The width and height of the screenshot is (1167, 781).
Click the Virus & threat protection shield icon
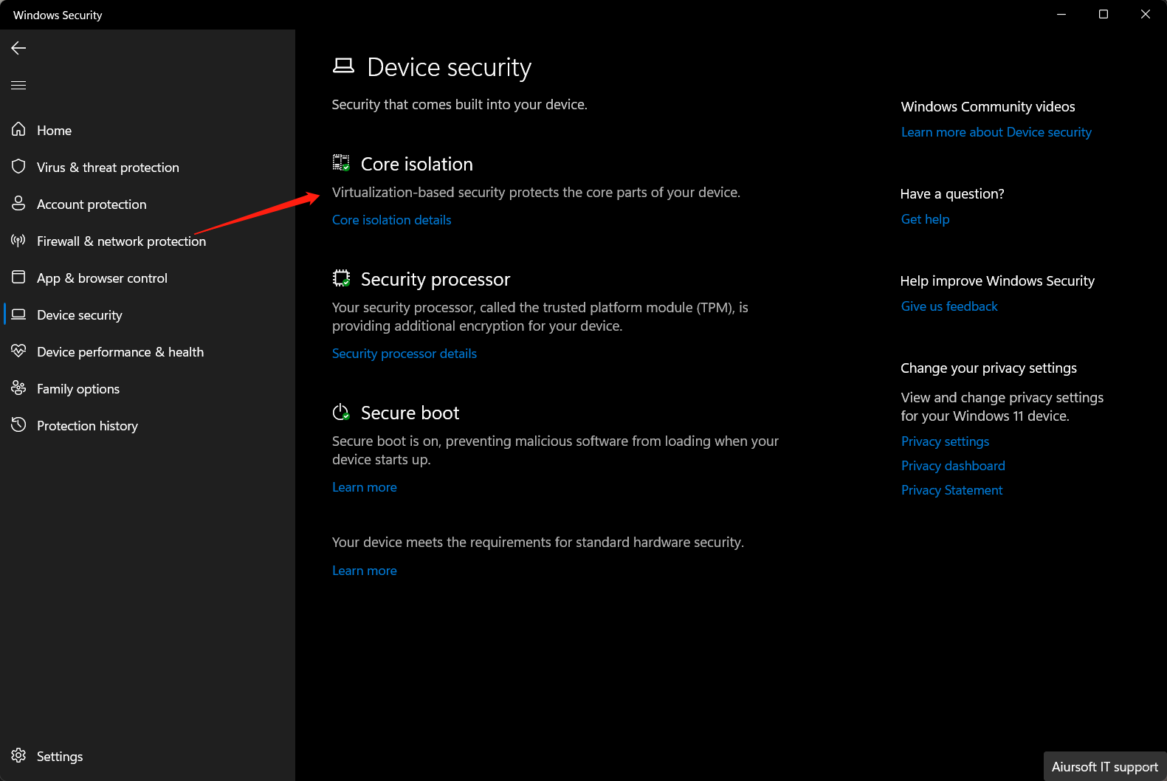coord(18,167)
